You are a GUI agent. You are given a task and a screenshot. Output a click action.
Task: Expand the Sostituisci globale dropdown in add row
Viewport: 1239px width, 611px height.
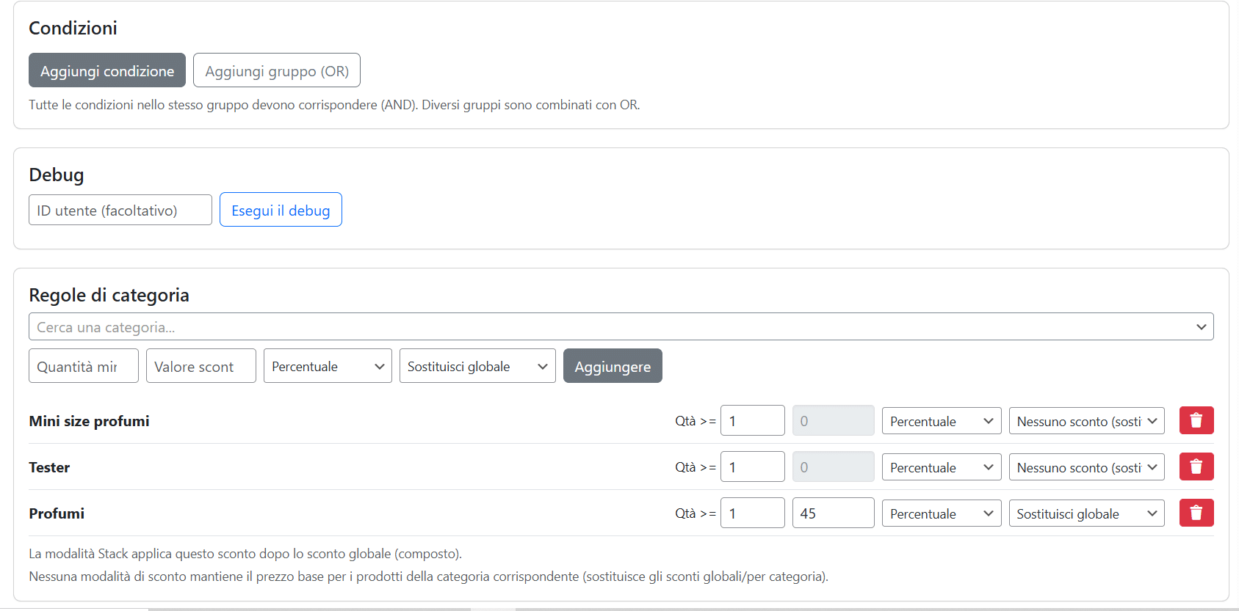477,366
